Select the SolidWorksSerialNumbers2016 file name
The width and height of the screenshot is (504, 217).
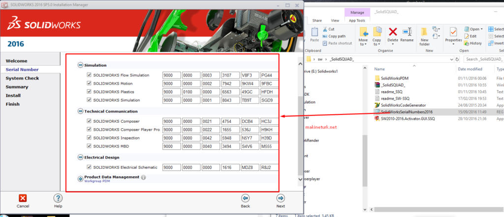(407, 112)
